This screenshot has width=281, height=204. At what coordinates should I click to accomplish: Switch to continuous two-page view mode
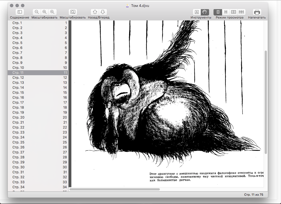point(241,12)
